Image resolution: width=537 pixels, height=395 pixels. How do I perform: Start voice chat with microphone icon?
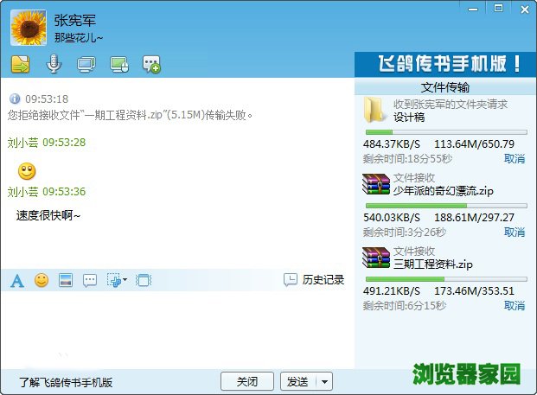pos(53,63)
